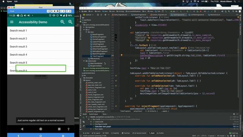Open the Terminal tool window tab
Viewport: 243px width, 137px height.
(x=126, y=133)
